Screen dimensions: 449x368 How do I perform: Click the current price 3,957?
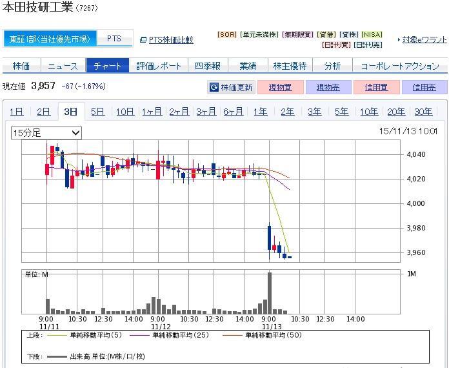[x=43, y=86]
